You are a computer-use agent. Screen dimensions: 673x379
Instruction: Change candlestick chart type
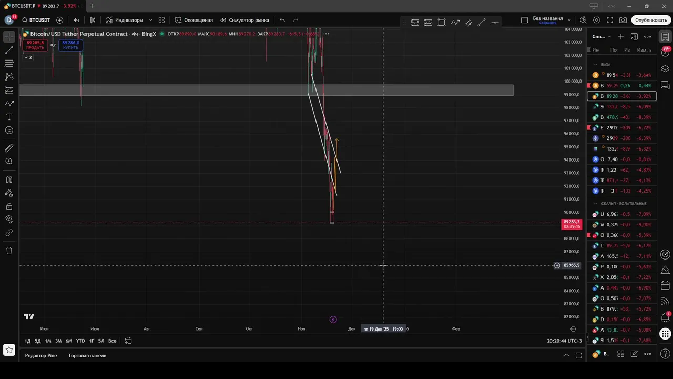(93, 20)
